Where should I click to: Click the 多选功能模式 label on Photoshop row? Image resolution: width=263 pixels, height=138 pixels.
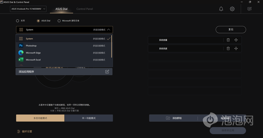click(99, 46)
